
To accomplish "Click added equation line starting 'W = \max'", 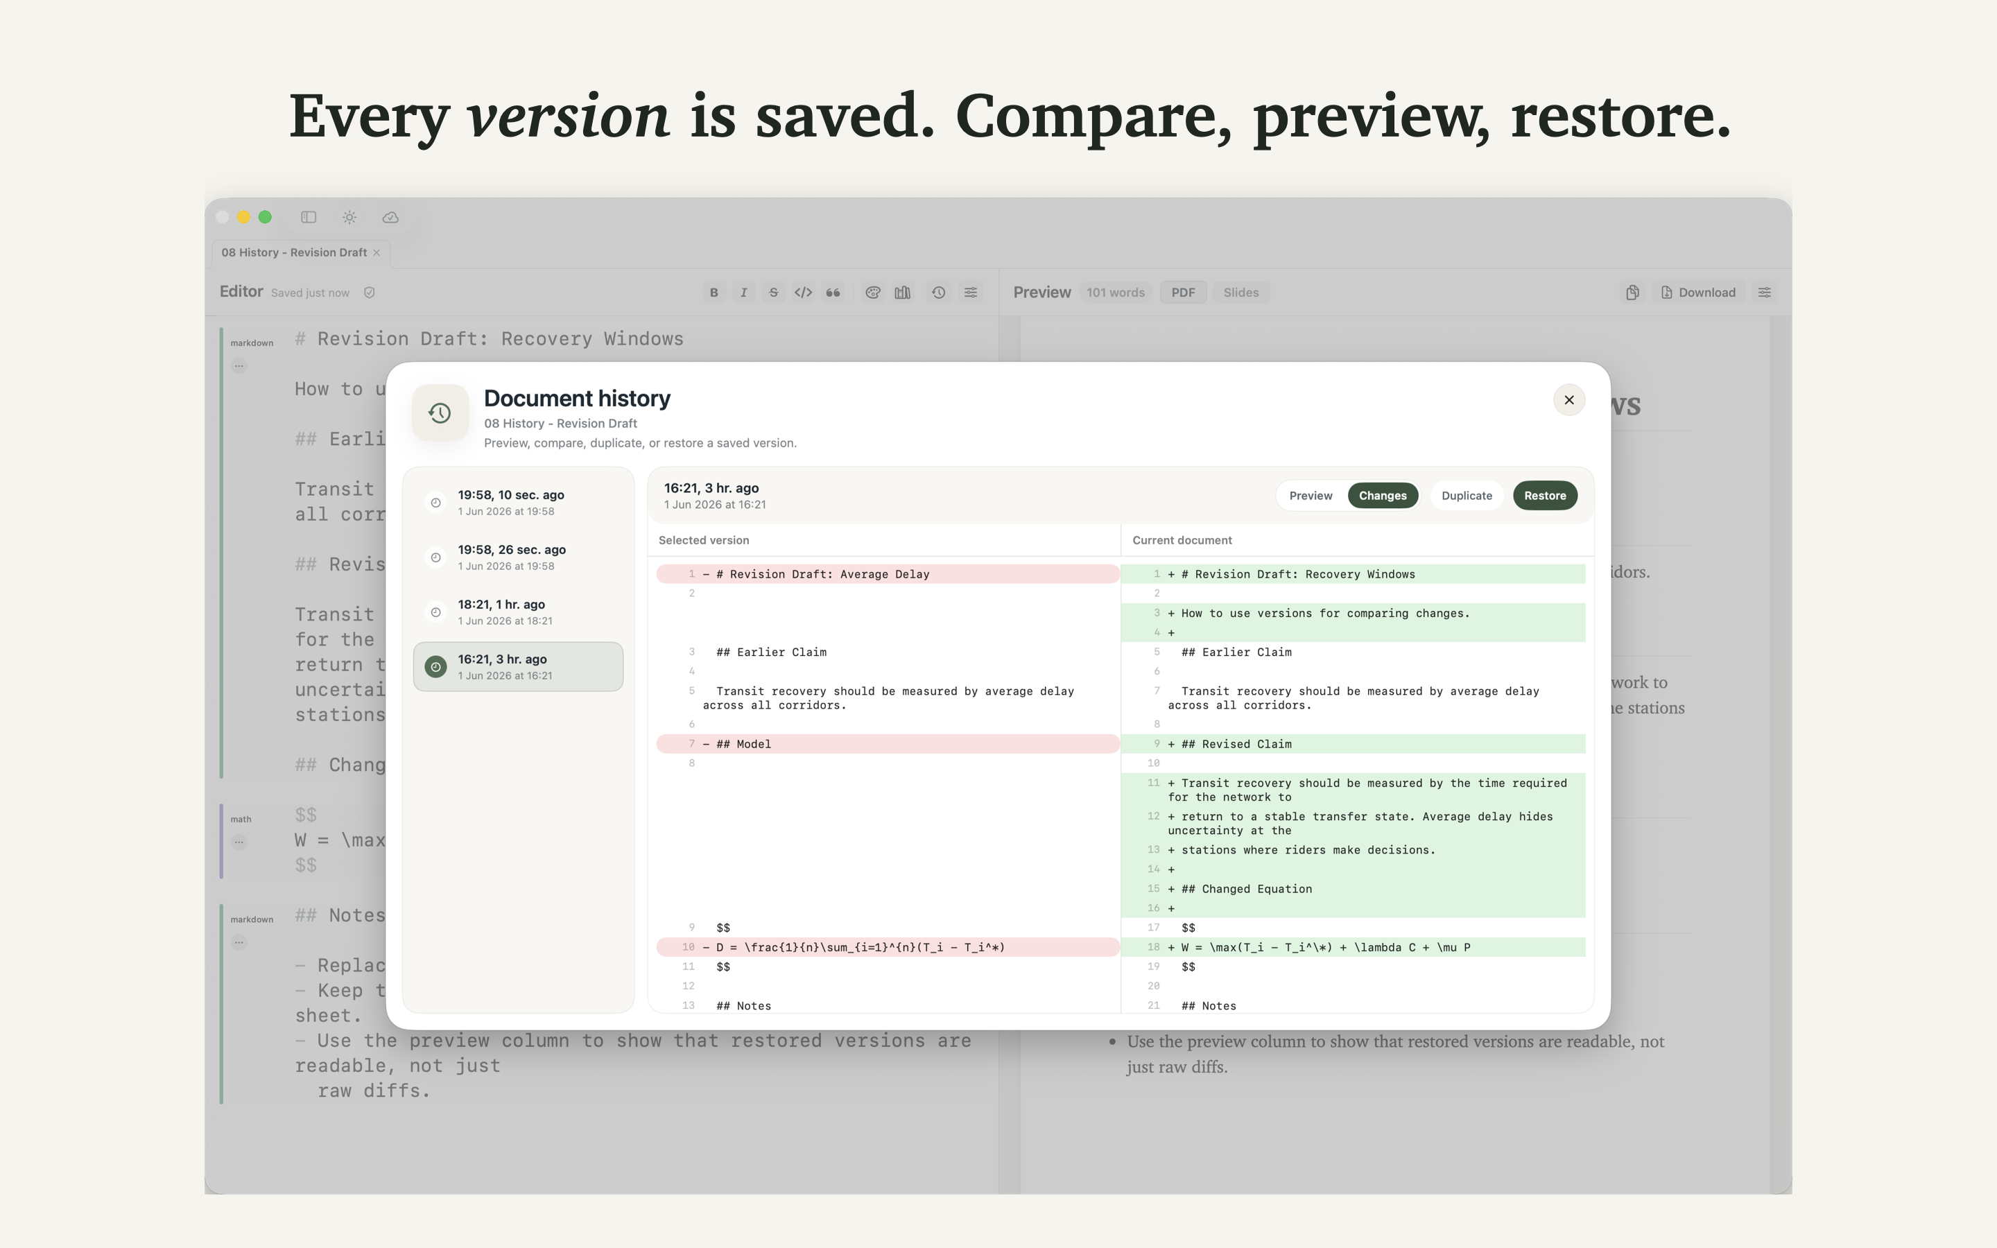I will (1354, 946).
